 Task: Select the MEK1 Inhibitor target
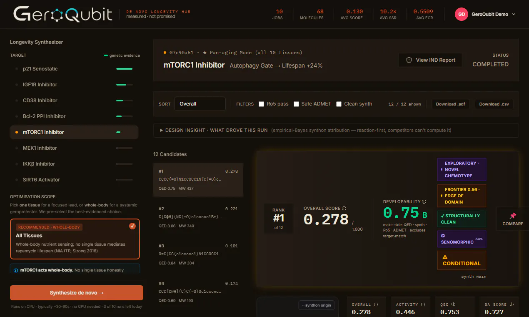(x=74, y=148)
